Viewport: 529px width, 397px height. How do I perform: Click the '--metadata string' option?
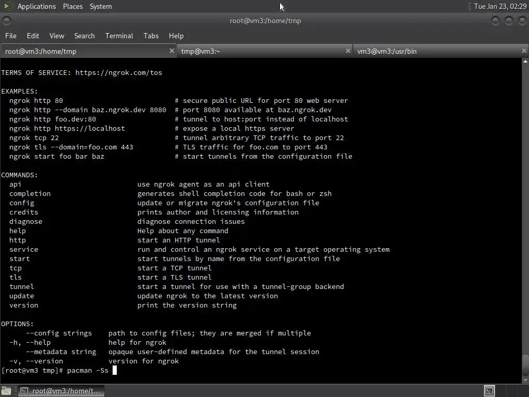pyautogui.click(x=61, y=352)
